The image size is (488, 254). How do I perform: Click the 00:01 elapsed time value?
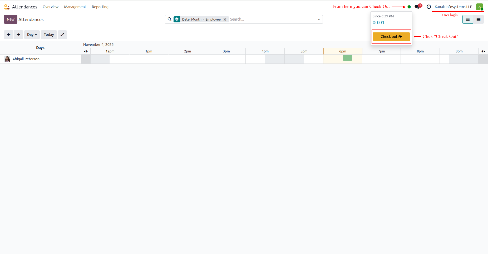[x=378, y=23]
